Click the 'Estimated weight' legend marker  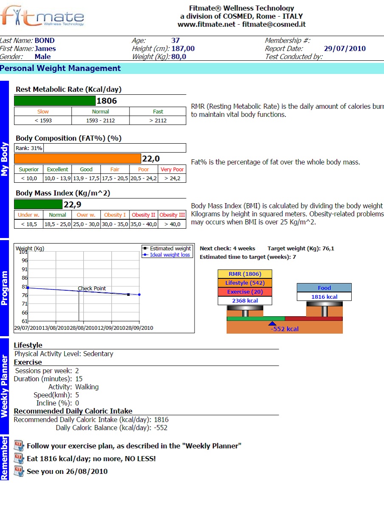click(x=146, y=249)
